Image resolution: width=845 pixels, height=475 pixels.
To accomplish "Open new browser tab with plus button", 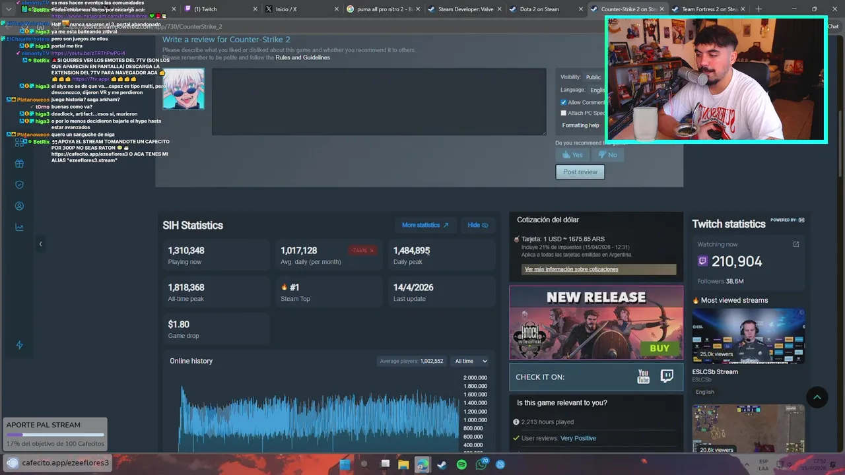I will pos(759,9).
